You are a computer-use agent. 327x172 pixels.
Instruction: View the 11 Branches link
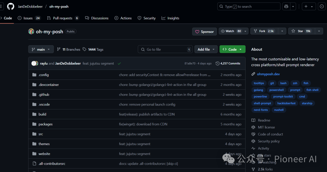point(69,49)
